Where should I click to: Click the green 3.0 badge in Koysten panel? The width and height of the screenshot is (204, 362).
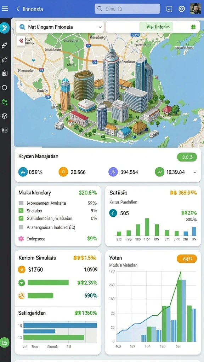[x=187, y=157]
